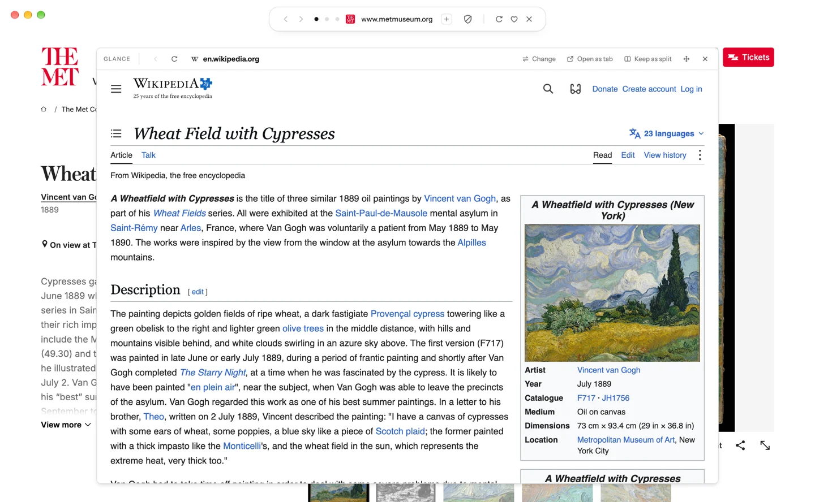The height and width of the screenshot is (502, 815).
Task: Select the Article tab
Action: (x=121, y=155)
